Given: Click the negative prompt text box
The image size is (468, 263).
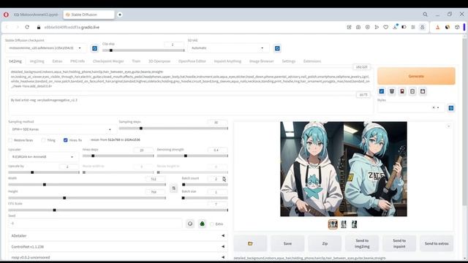Looking at the screenshot, I should (190, 105).
